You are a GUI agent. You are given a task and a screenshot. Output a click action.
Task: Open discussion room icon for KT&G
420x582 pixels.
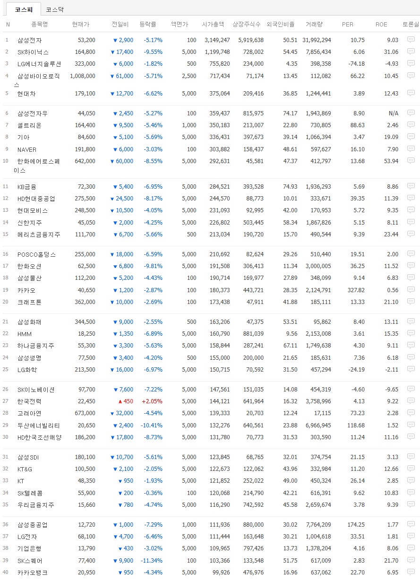(x=411, y=469)
